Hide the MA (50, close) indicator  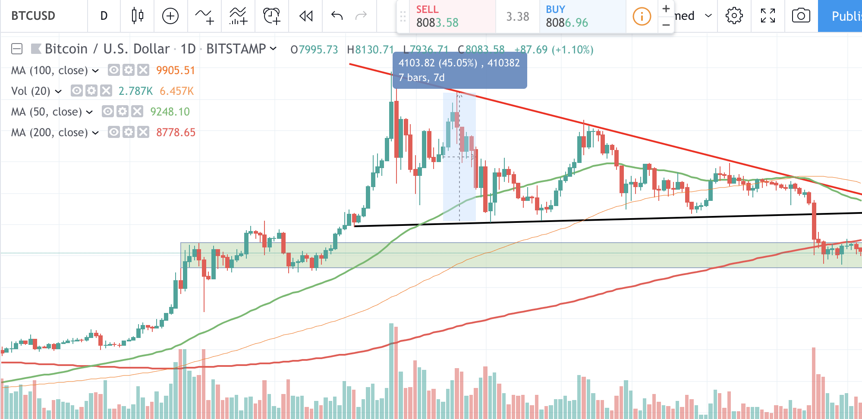108,111
